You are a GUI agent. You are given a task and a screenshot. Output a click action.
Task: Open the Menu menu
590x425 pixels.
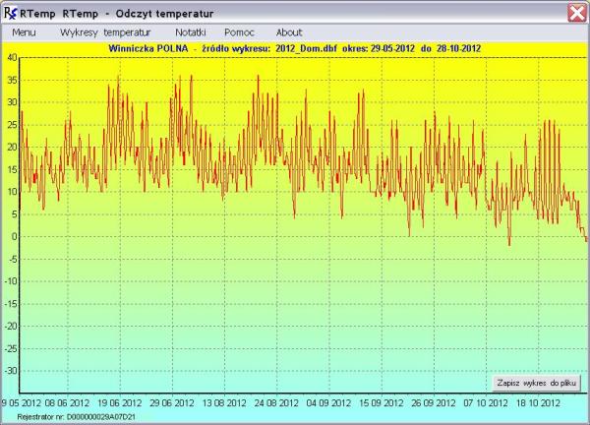click(x=25, y=32)
